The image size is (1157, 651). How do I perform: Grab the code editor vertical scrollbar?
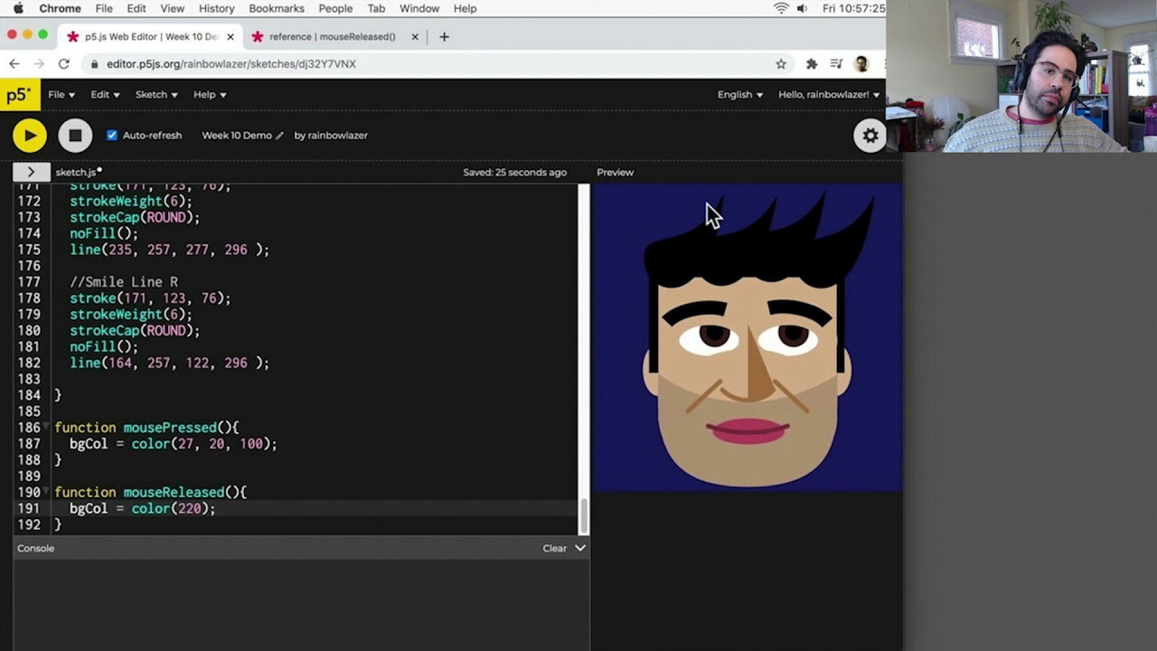(x=584, y=515)
